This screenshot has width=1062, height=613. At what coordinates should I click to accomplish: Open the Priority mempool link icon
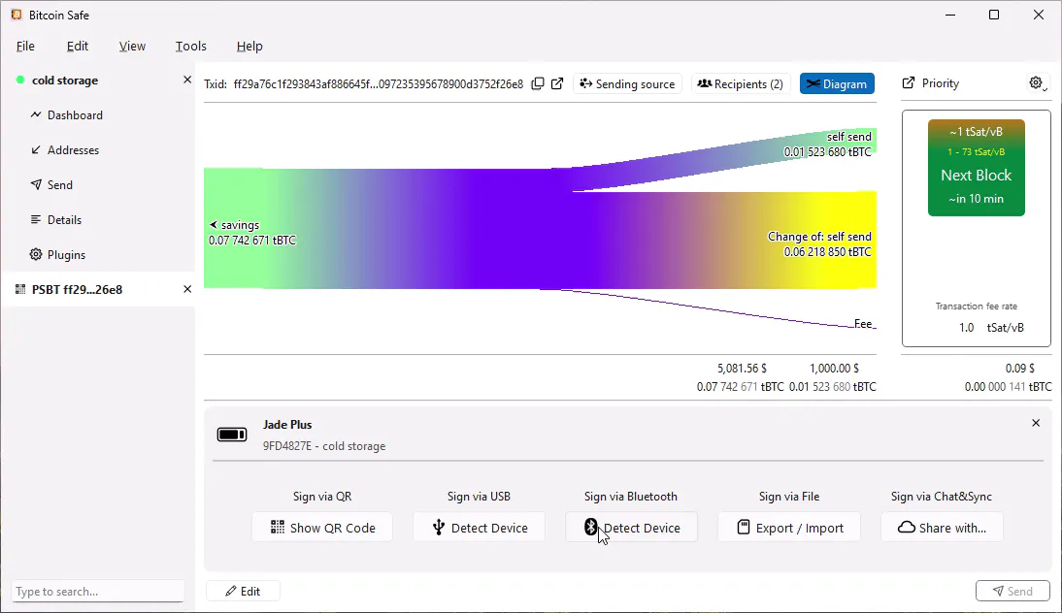click(909, 83)
